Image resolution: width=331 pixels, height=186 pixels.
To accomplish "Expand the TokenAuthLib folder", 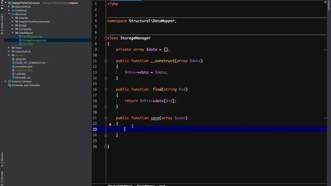I will click(x=9, y=52).
